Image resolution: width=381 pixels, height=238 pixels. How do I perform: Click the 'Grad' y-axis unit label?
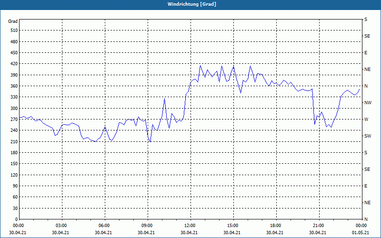(13, 21)
